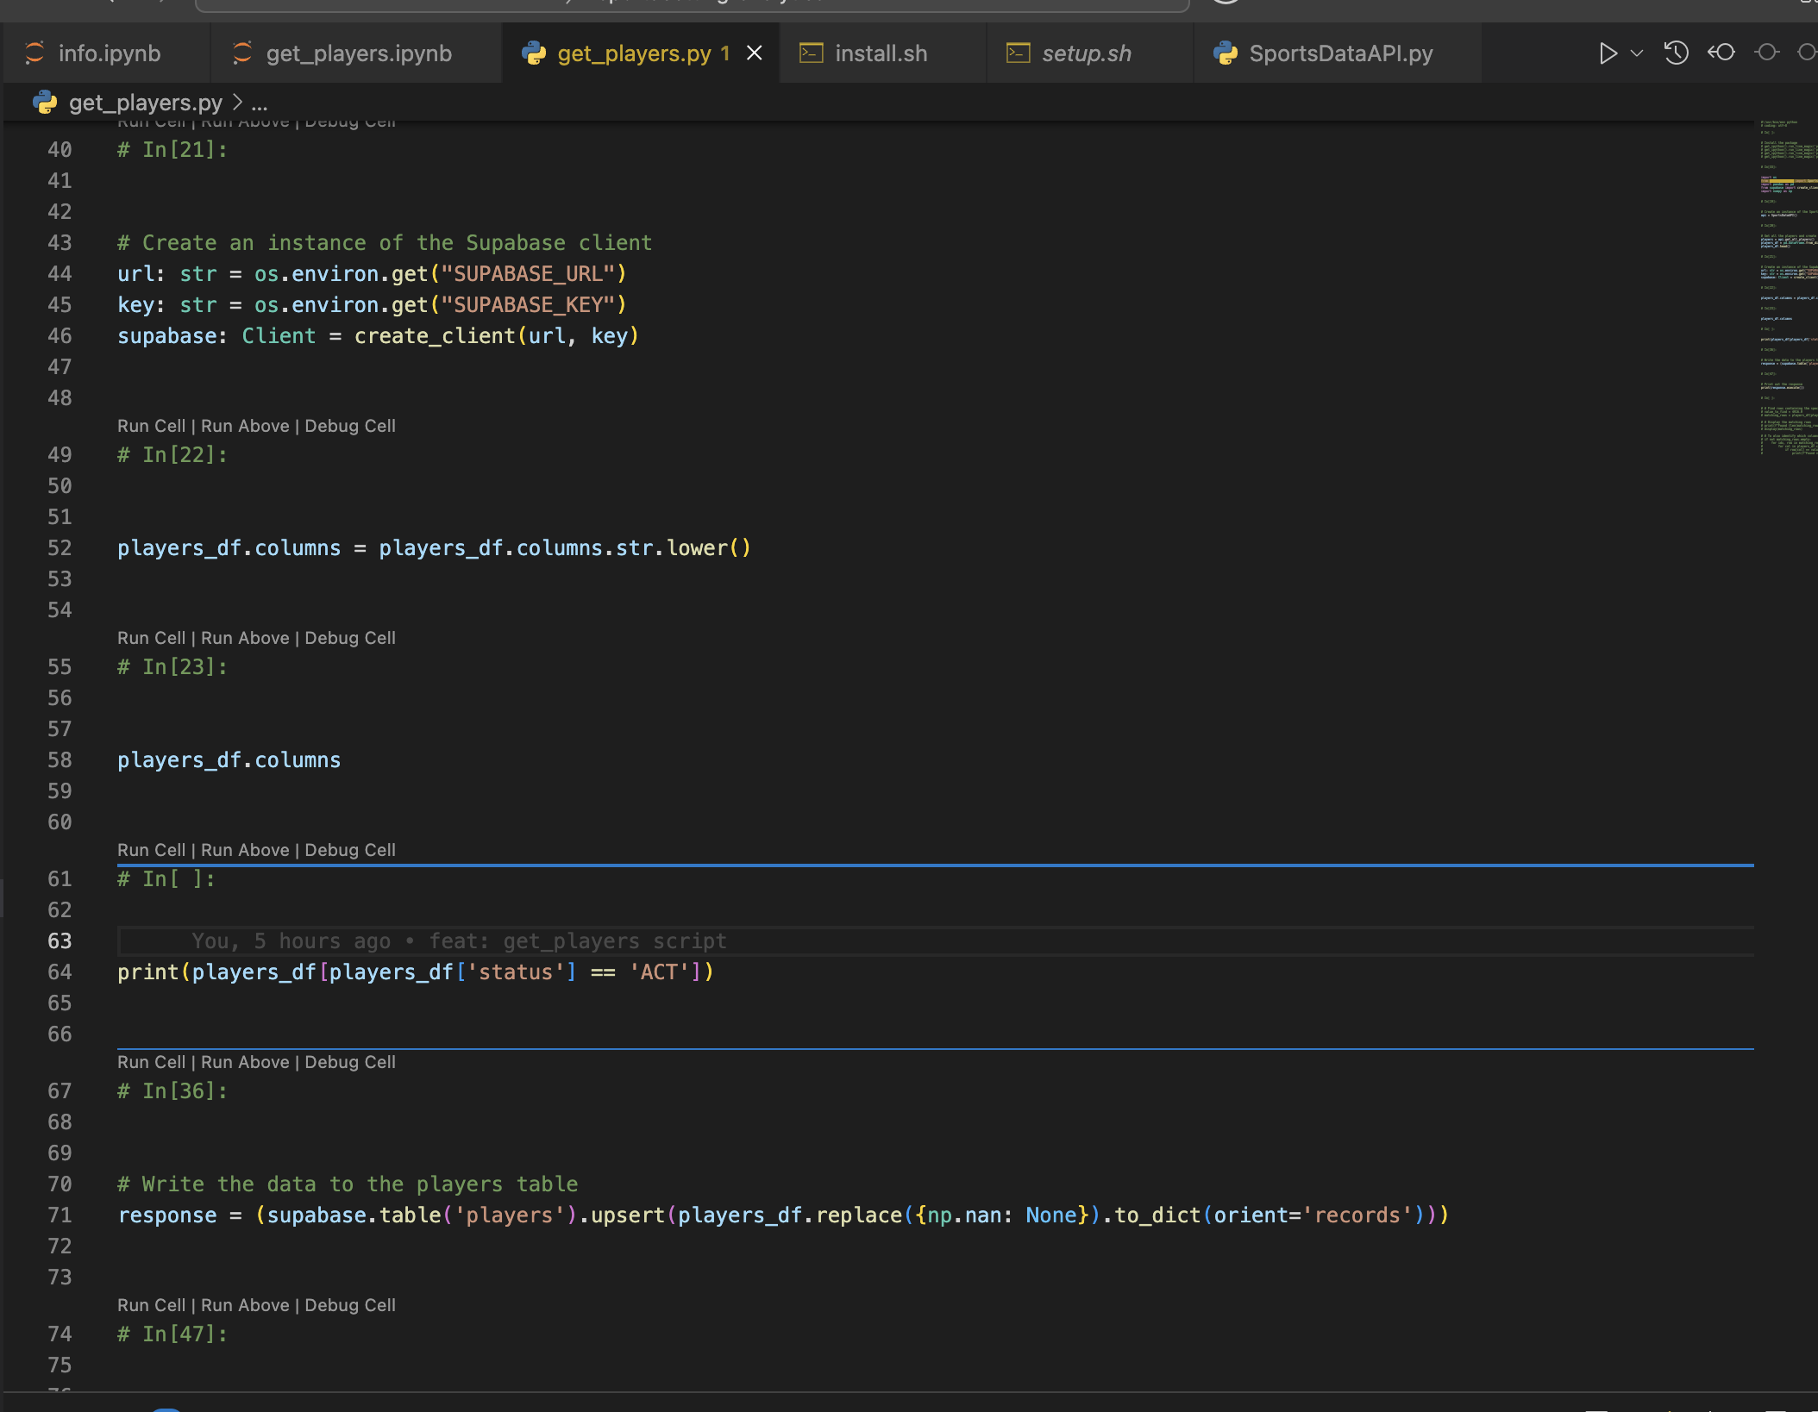This screenshot has width=1818, height=1412.
Task: Click get_players.py in the breadcrumb
Action: tap(146, 103)
